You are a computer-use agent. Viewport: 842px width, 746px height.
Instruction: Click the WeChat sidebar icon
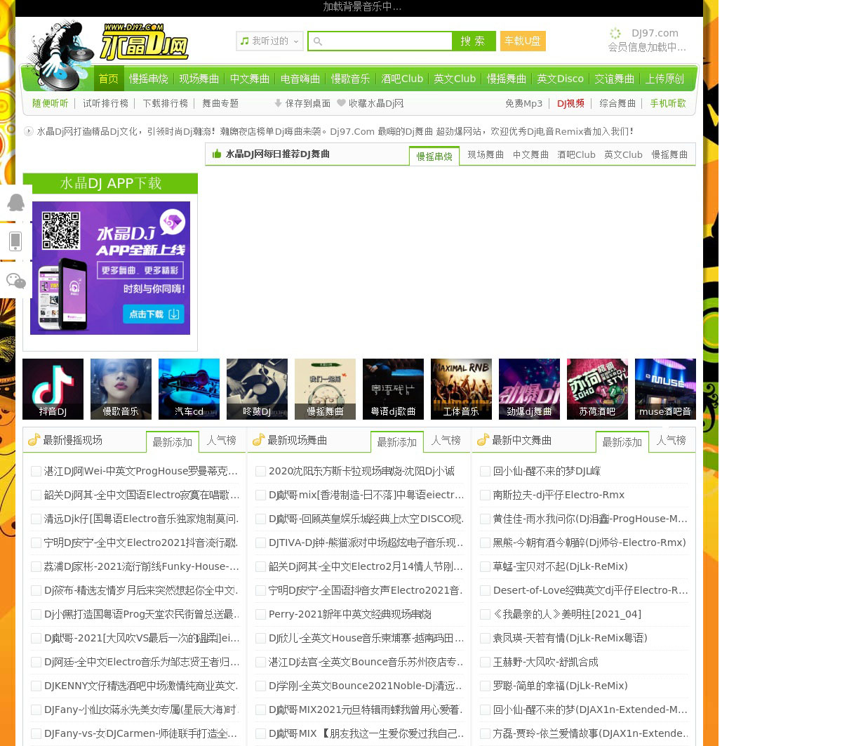coord(15,281)
